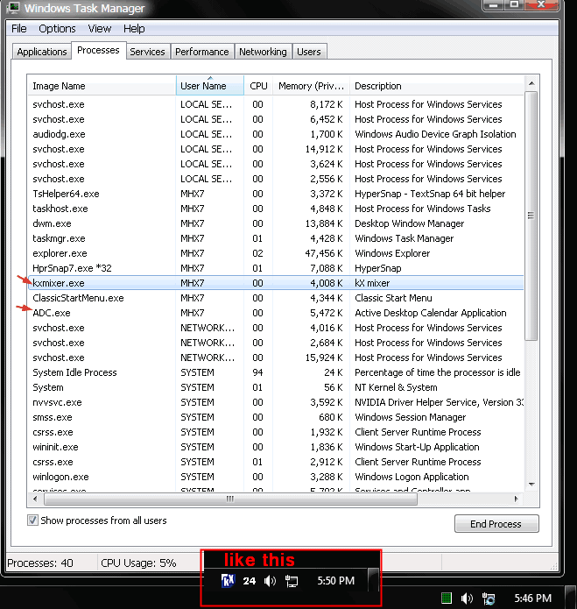The height and width of the screenshot is (609, 577).
Task: Sort by User Name column header
Action: pos(210,86)
